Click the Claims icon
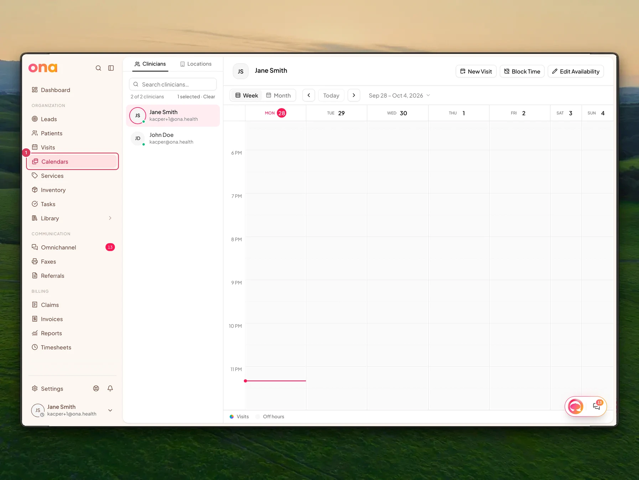639x480 pixels. click(35, 305)
